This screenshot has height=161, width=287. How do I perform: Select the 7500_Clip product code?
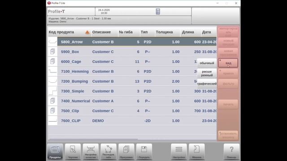[x=70, y=111]
